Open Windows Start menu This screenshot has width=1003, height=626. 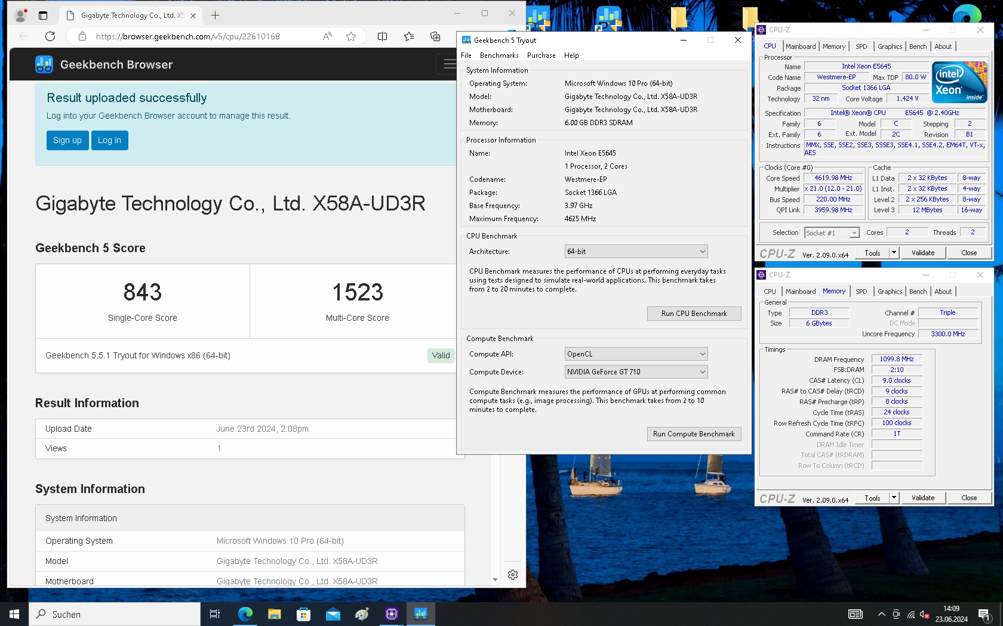14,614
